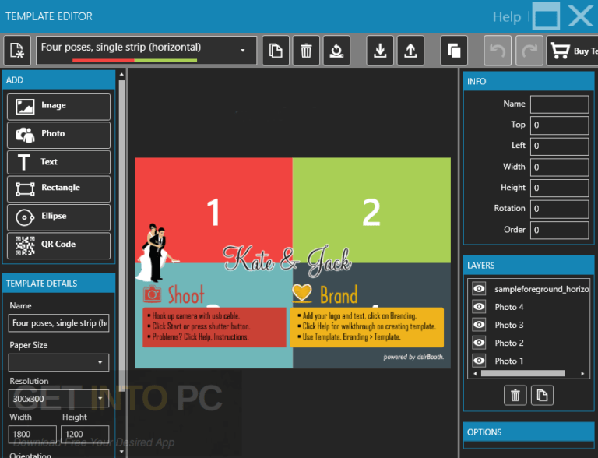Select photo area 1 on canvas
Image resolution: width=598 pixels, height=458 pixels.
click(213, 210)
